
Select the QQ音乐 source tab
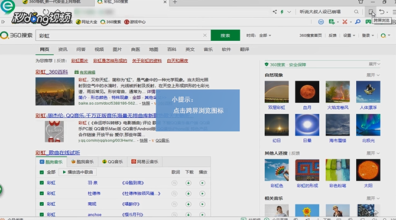coord(112,161)
